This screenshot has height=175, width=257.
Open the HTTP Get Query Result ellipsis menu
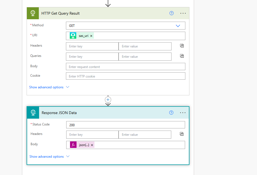183,13
